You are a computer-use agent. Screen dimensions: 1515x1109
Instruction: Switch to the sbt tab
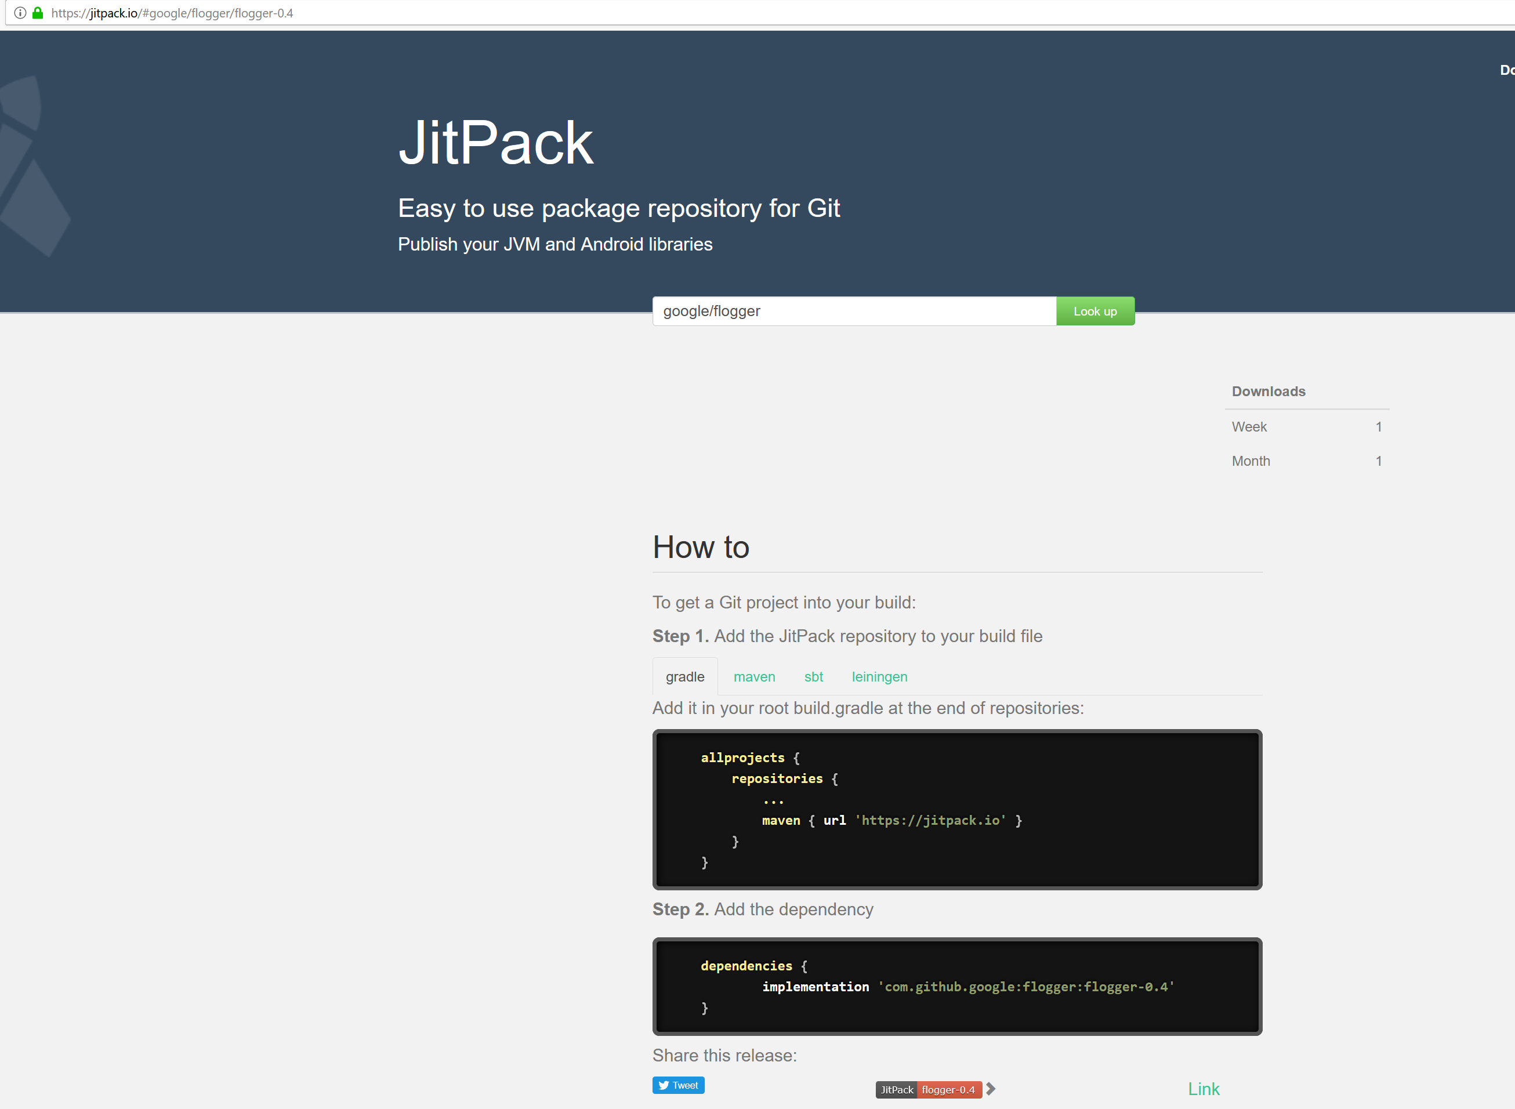coord(814,677)
